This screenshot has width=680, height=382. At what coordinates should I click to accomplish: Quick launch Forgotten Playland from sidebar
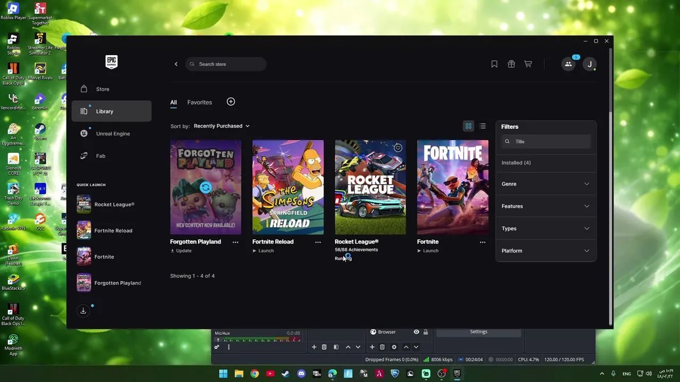(112, 283)
